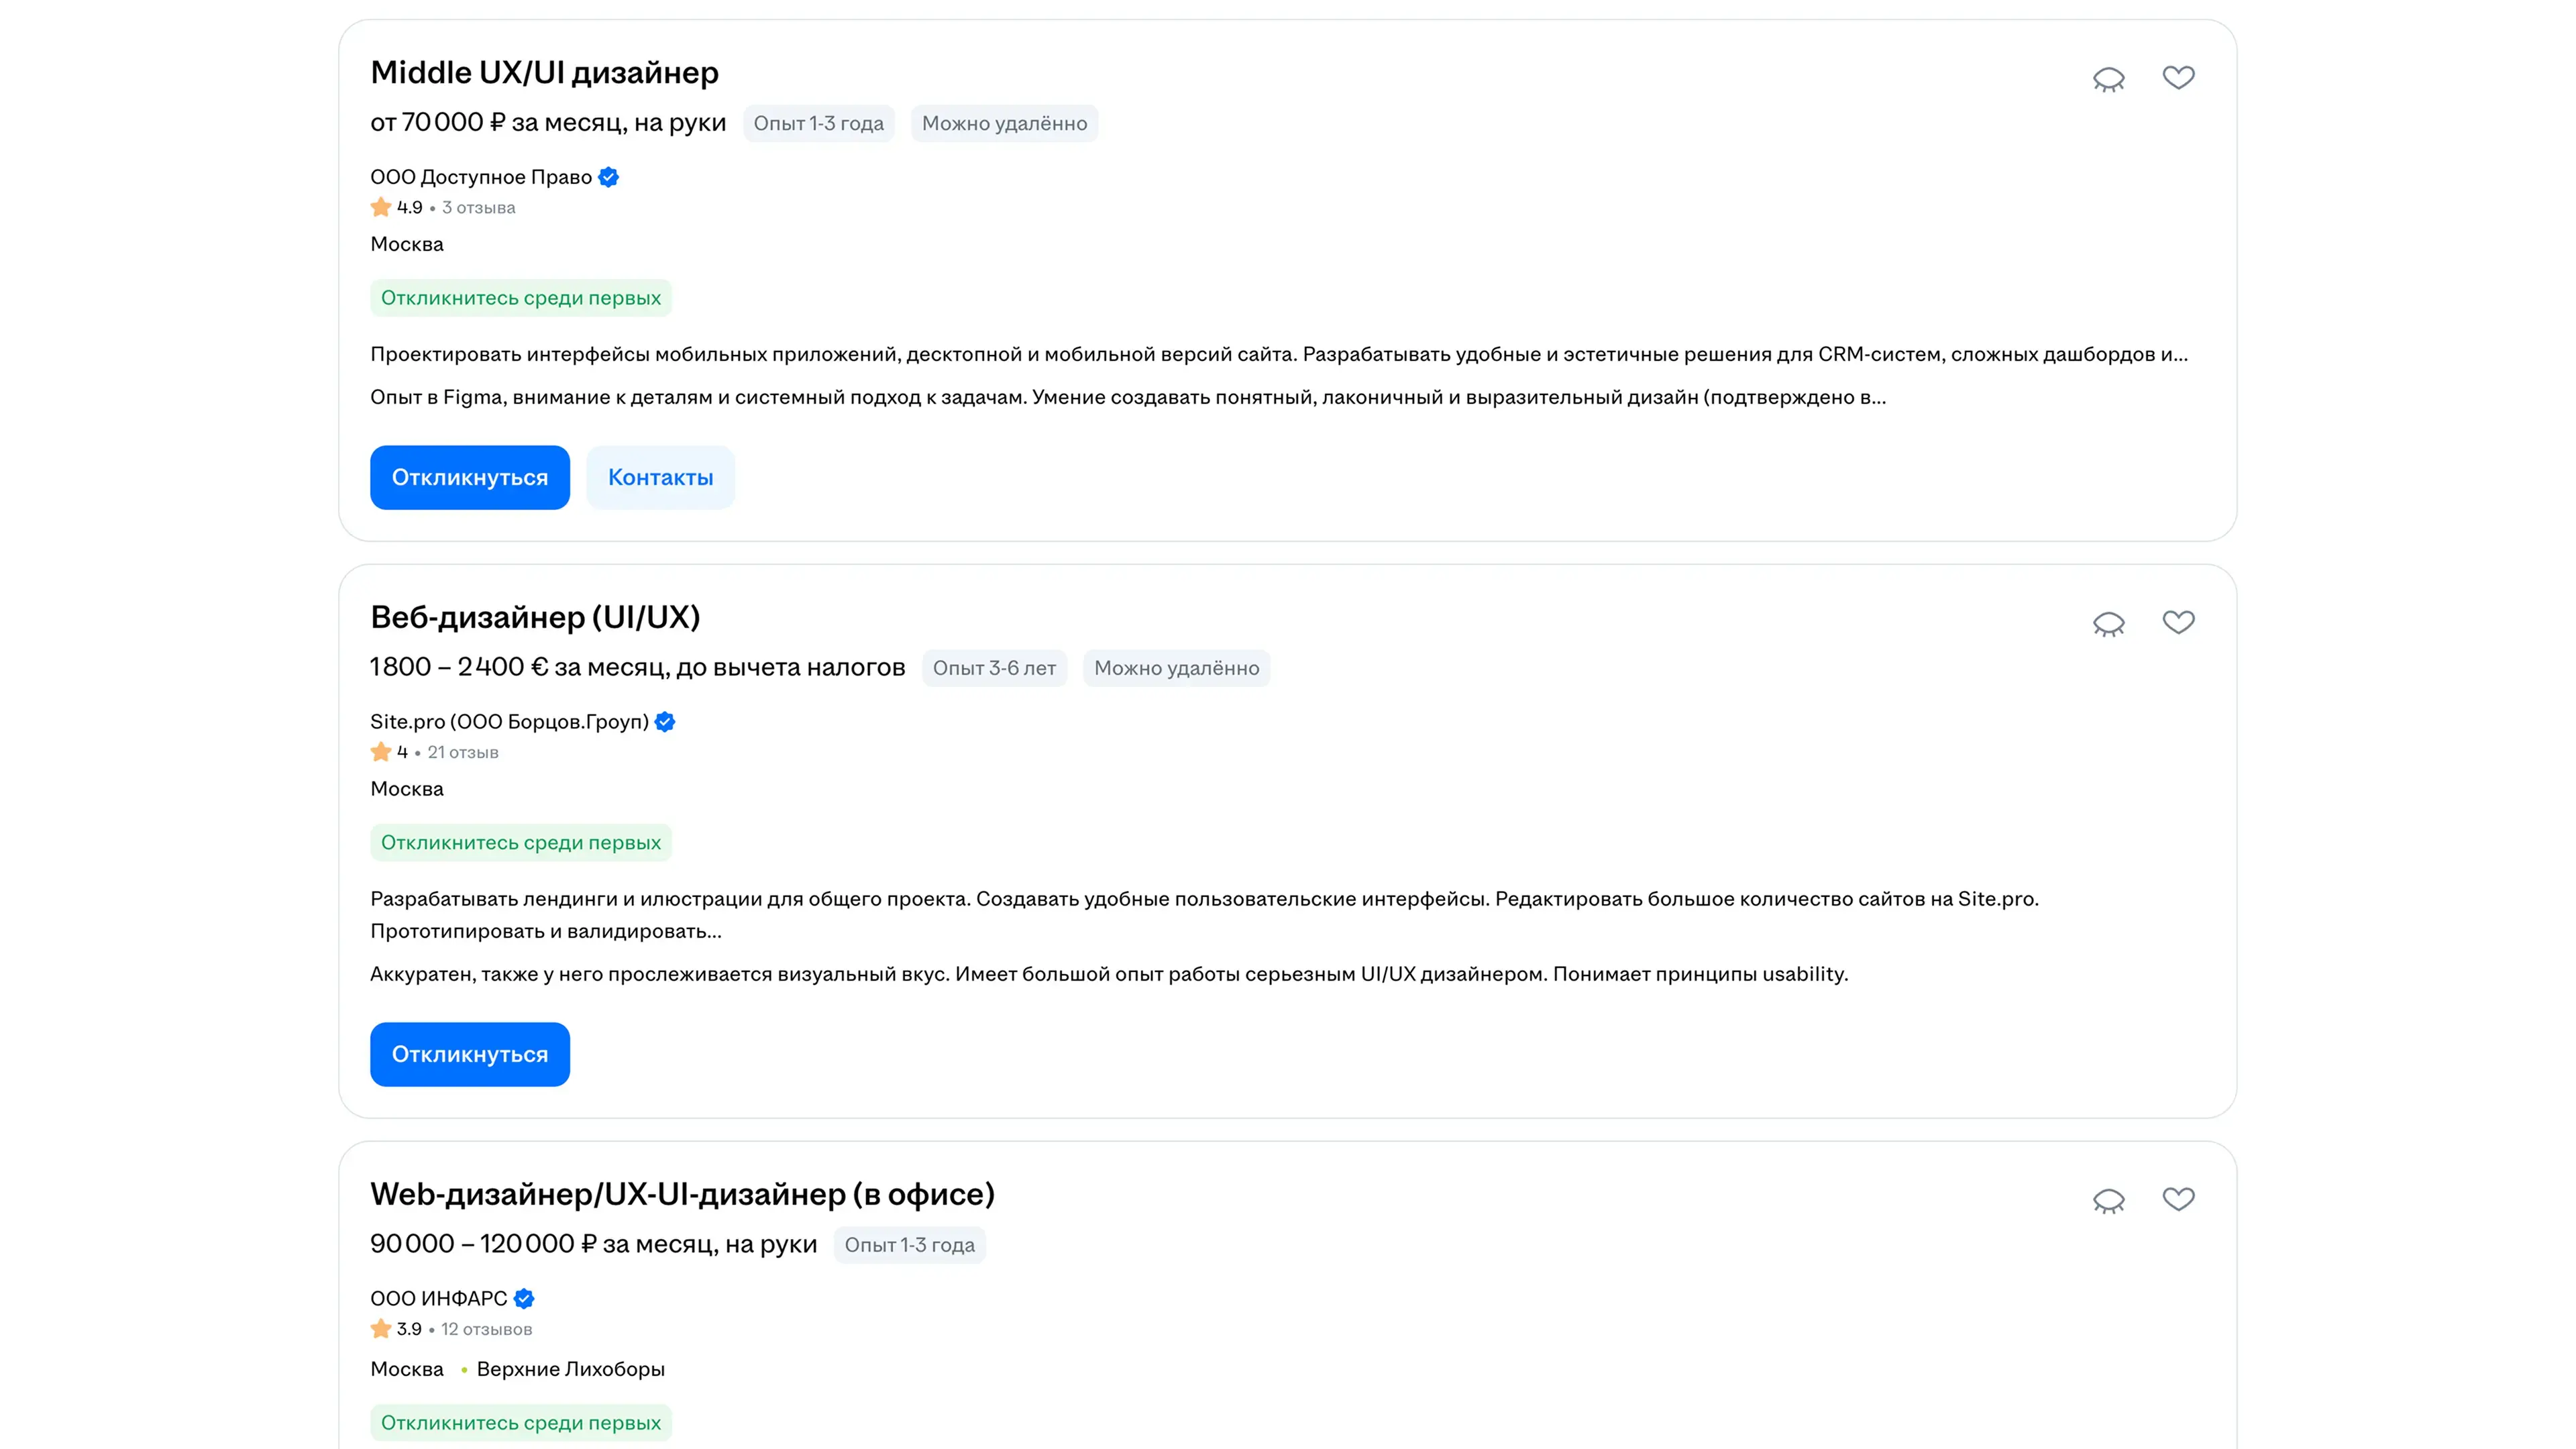Respond to the Middle UX/UI дизайнер vacancy
Viewport: 2576px width, 1449px height.
click(x=469, y=478)
